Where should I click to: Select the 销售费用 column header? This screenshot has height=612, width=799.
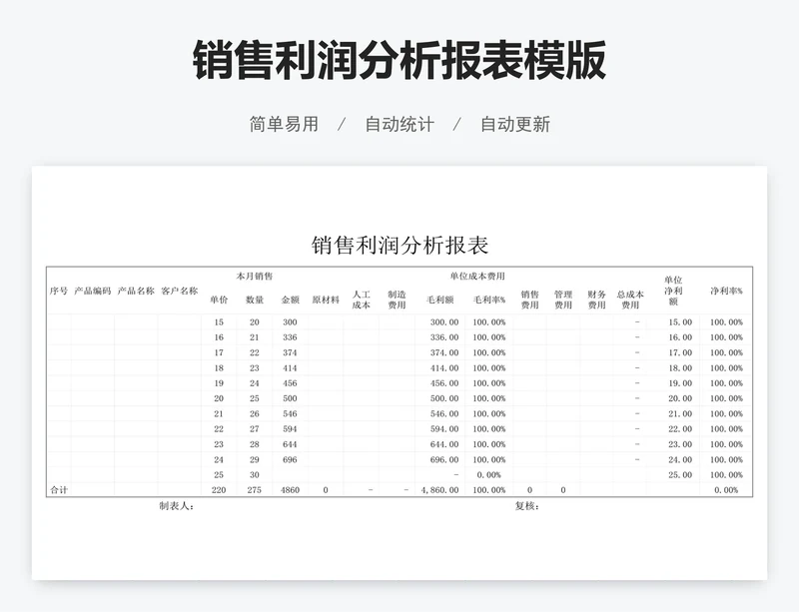pos(530,300)
